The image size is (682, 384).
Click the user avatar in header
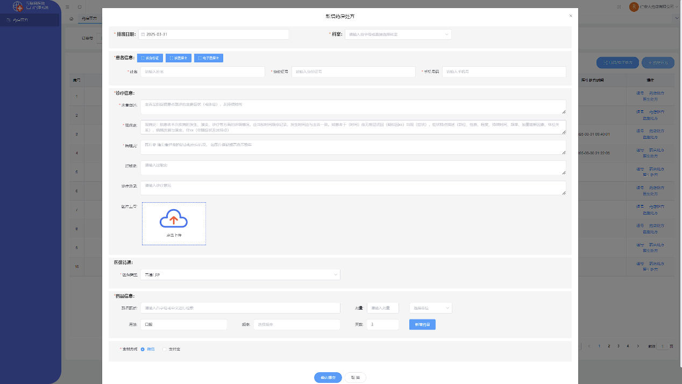click(633, 7)
